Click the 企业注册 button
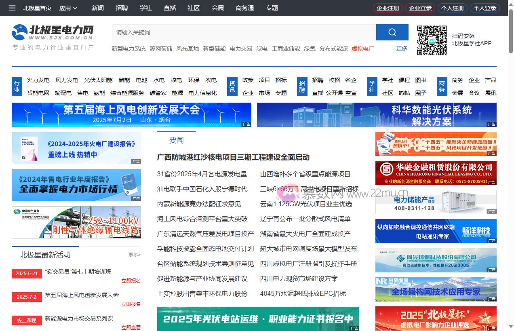Screen dimensions: 514x331 pos(388,8)
